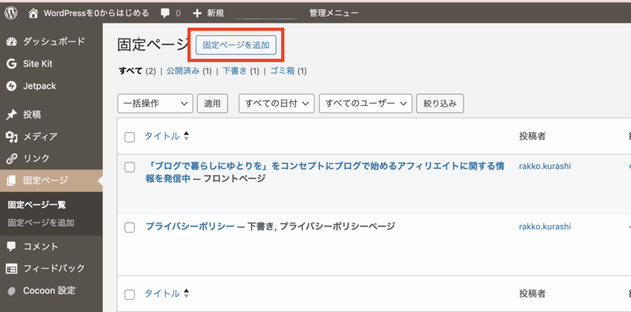
Task: Click the リンク chain icon
Action: pyautogui.click(x=12, y=158)
